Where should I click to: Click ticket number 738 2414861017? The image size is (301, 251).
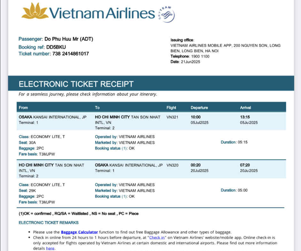click(x=71, y=54)
